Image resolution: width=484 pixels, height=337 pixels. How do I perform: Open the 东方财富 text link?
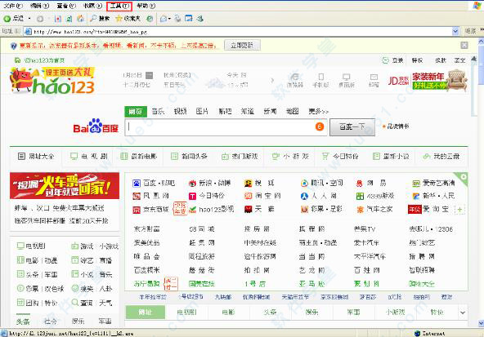pos(146,229)
